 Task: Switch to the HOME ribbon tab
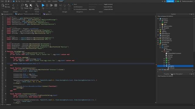(27, 1)
